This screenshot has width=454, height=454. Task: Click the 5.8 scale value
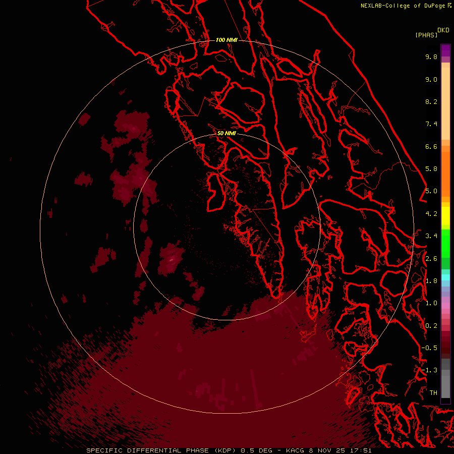(431, 169)
